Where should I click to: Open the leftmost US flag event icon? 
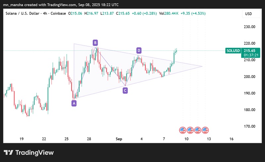[182, 130]
